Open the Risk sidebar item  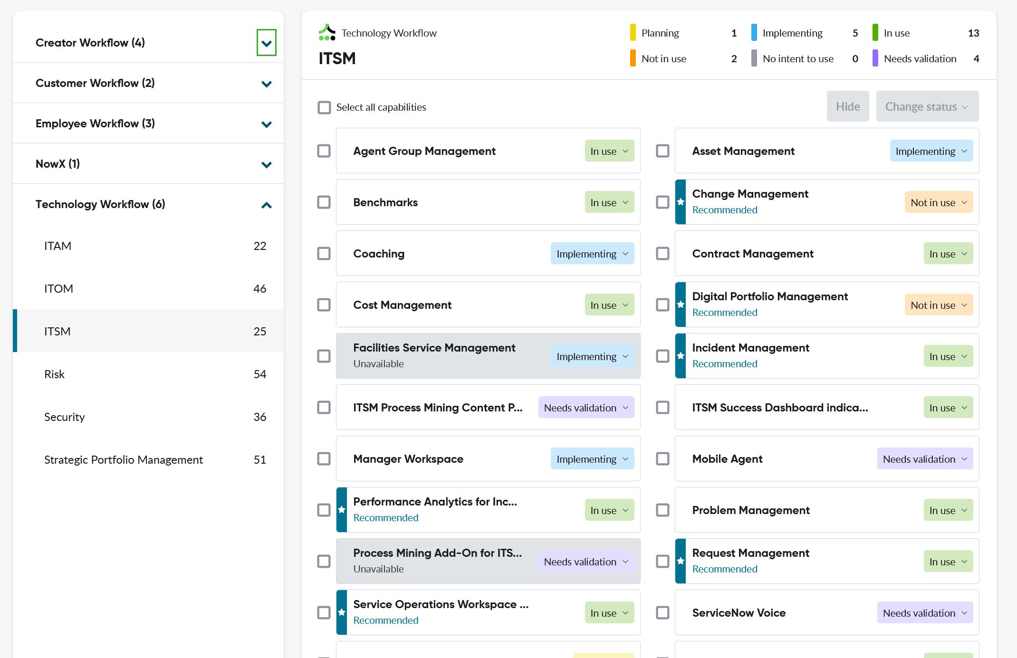pos(148,374)
